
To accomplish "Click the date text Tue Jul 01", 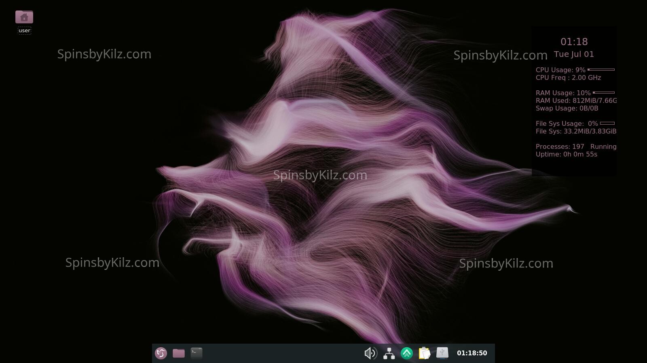I will click(x=574, y=54).
